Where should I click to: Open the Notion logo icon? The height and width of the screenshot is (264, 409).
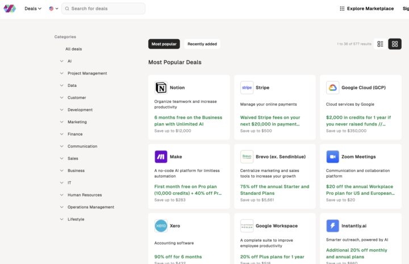click(161, 87)
